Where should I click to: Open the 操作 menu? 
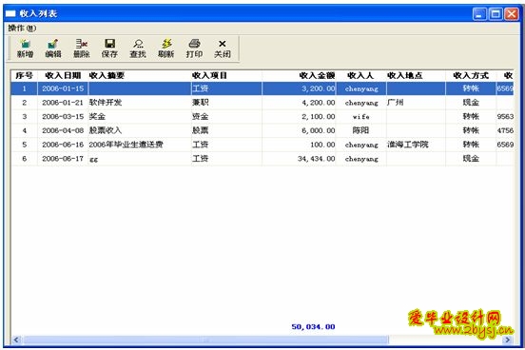point(22,29)
